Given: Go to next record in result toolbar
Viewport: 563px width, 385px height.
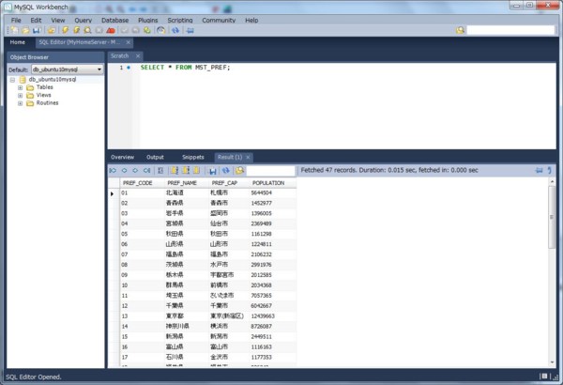Looking at the screenshot, I should pos(135,170).
